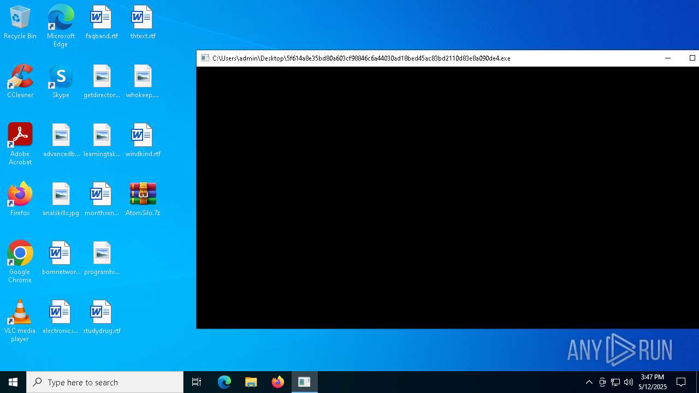Open File Explorer from taskbar
The width and height of the screenshot is (699, 393).
click(x=251, y=382)
